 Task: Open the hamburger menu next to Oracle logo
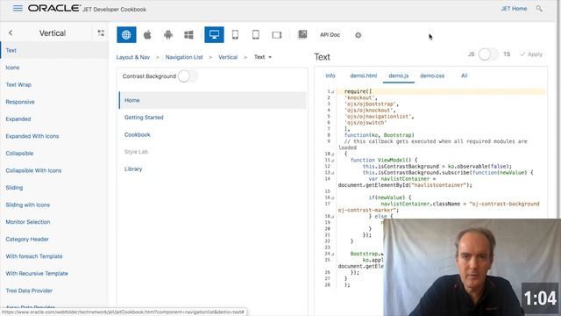pyautogui.click(x=18, y=8)
